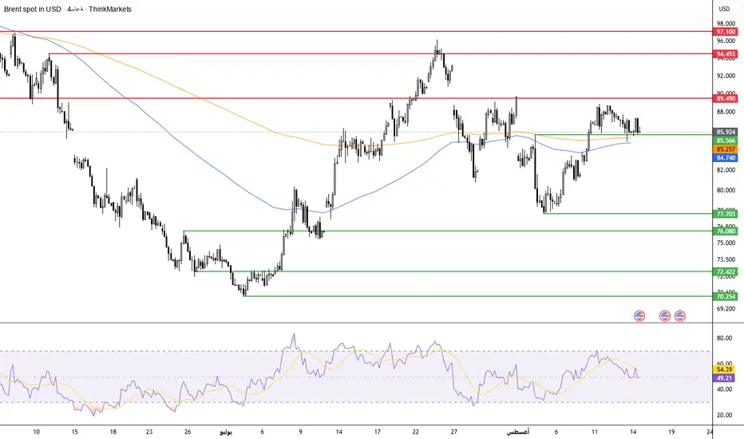
Task: Click the USD currency label on price axis
Action: [724, 9]
